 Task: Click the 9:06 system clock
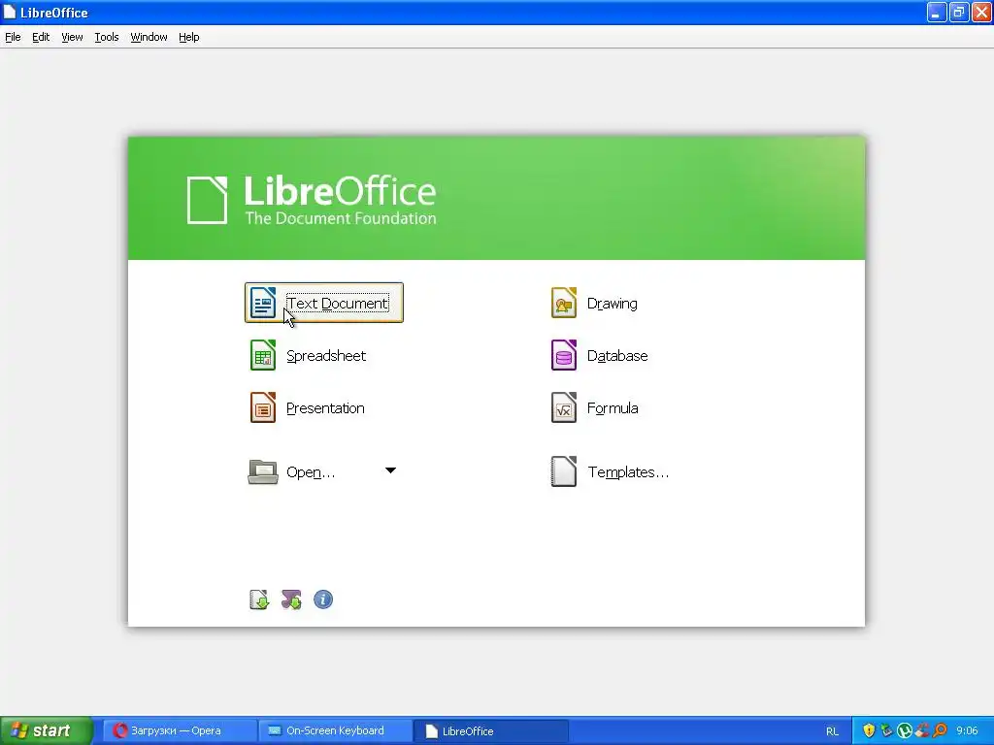tap(968, 730)
